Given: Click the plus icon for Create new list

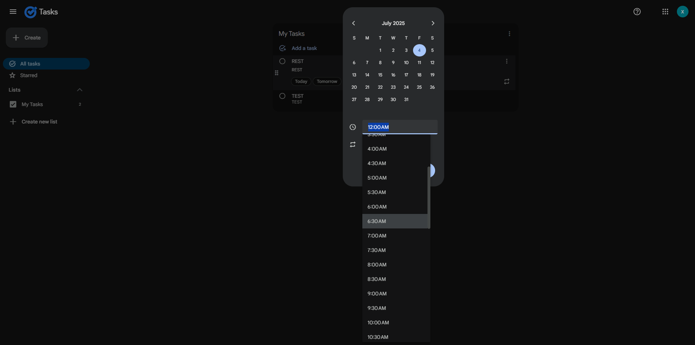Looking at the screenshot, I should (13, 122).
